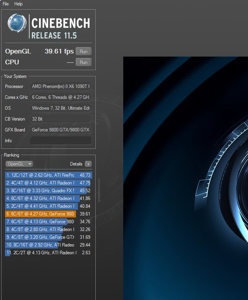Select ranking row 5. 2C/4T @ 4.41 GHz

(x=48, y=206)
